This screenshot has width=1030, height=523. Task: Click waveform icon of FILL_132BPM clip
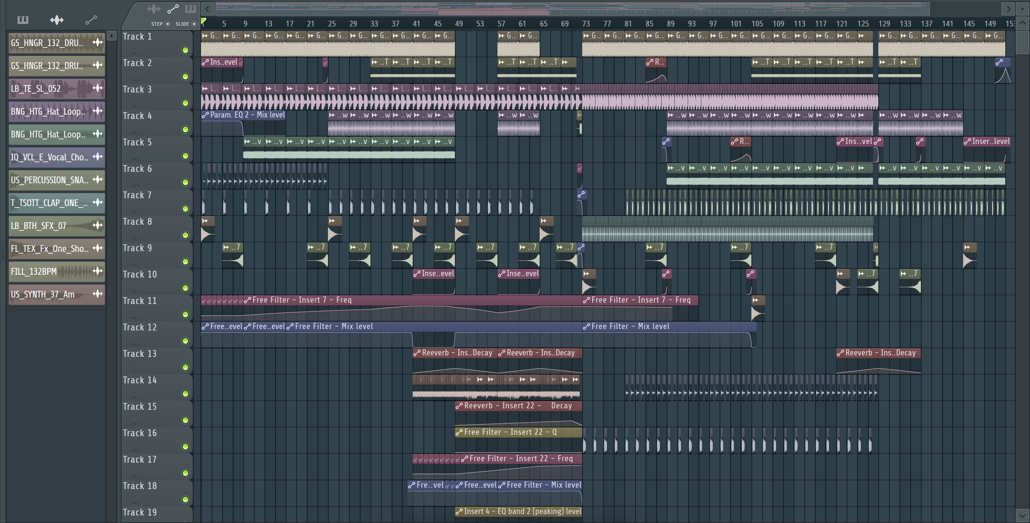[x=97, y=271]
